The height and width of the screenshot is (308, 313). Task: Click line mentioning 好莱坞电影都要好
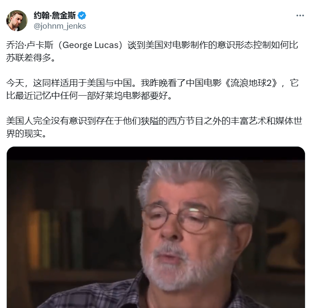[x=89, y=96]
